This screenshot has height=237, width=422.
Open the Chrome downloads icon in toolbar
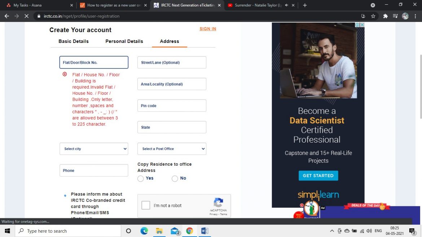tap(363, 16)
